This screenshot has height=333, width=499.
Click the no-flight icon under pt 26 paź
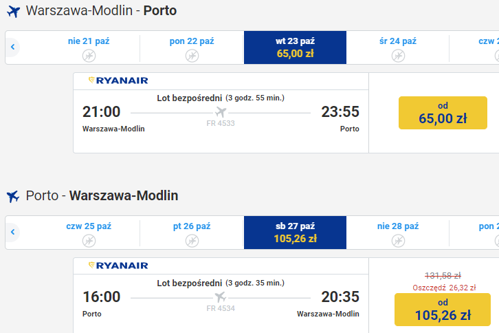pos(192,241)
